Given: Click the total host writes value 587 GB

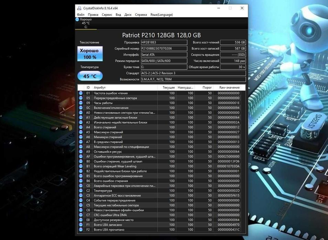Looking at the screenshot, I should tap(233, 49).
